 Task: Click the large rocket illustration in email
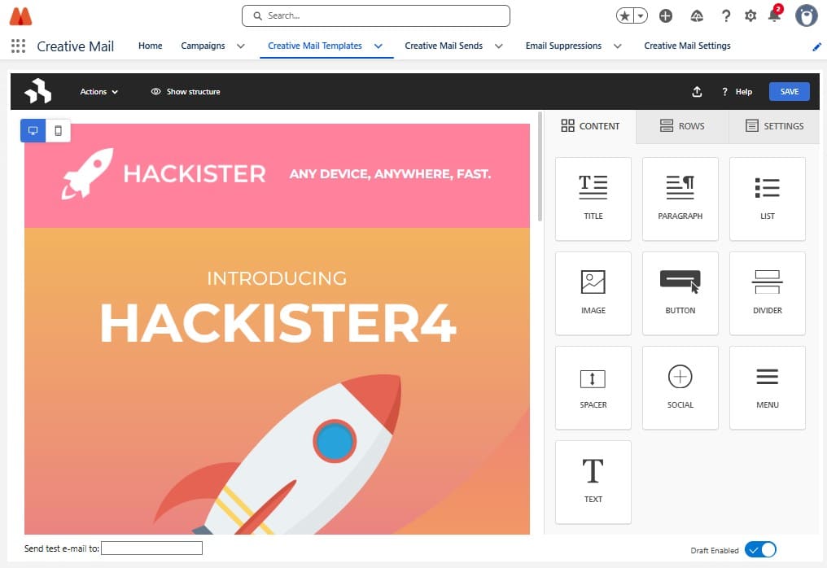pyautogui.click(x=279, y=453)
